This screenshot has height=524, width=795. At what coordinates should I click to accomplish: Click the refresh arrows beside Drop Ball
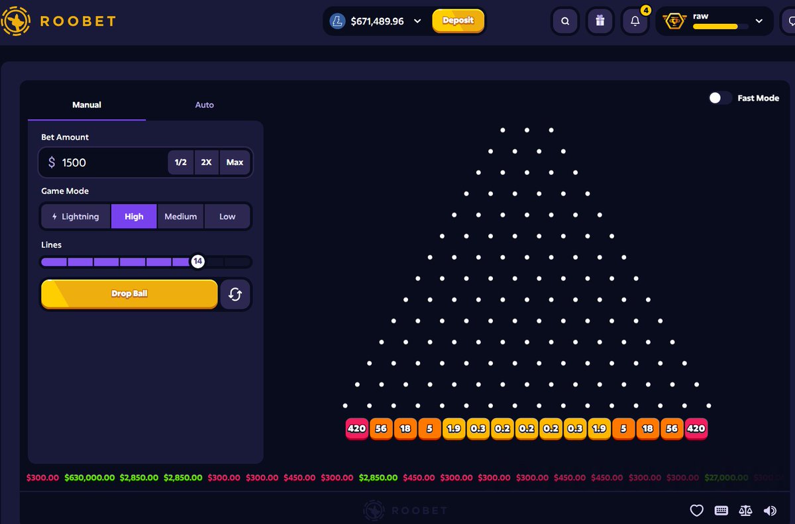(x=235, y=294)
